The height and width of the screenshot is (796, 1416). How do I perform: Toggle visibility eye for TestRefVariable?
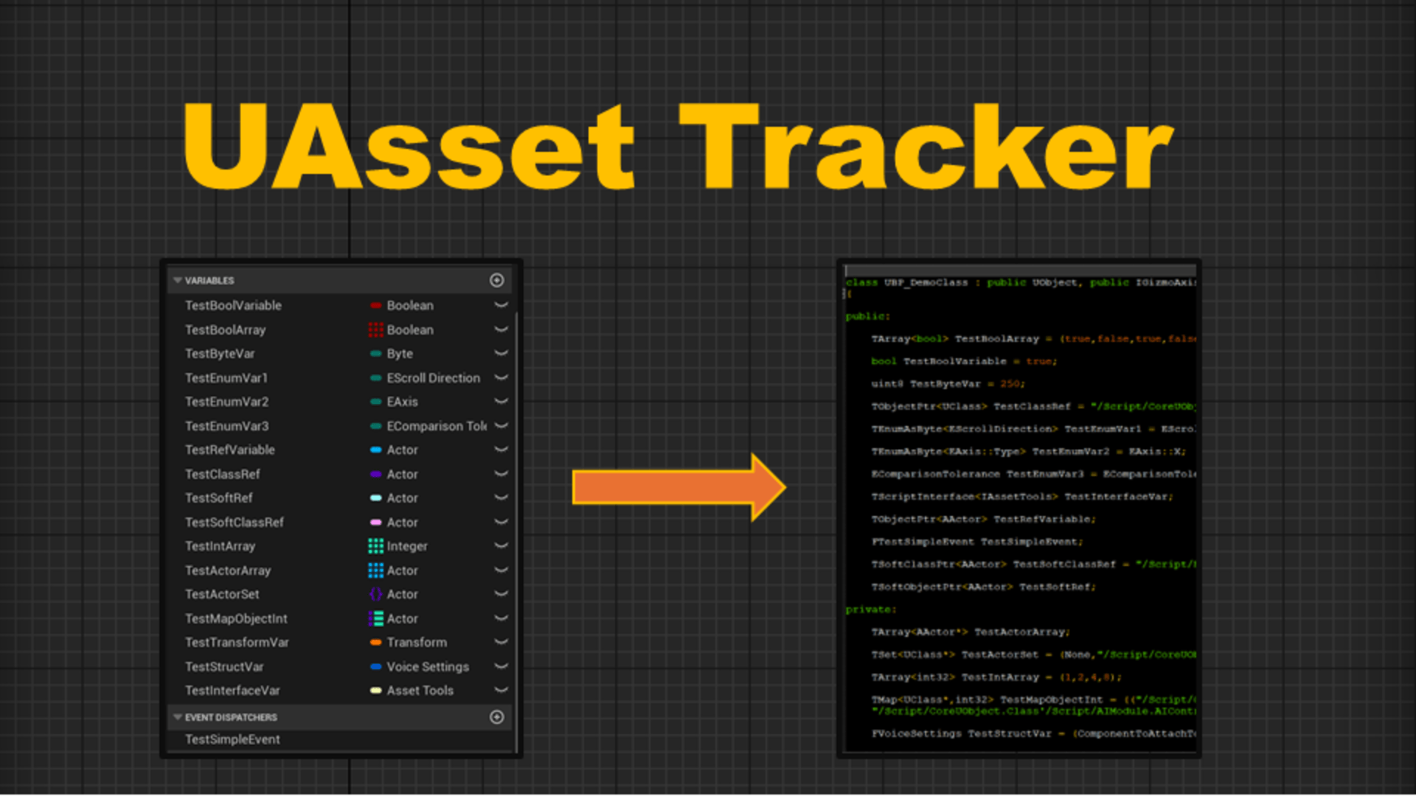(501, 450)
